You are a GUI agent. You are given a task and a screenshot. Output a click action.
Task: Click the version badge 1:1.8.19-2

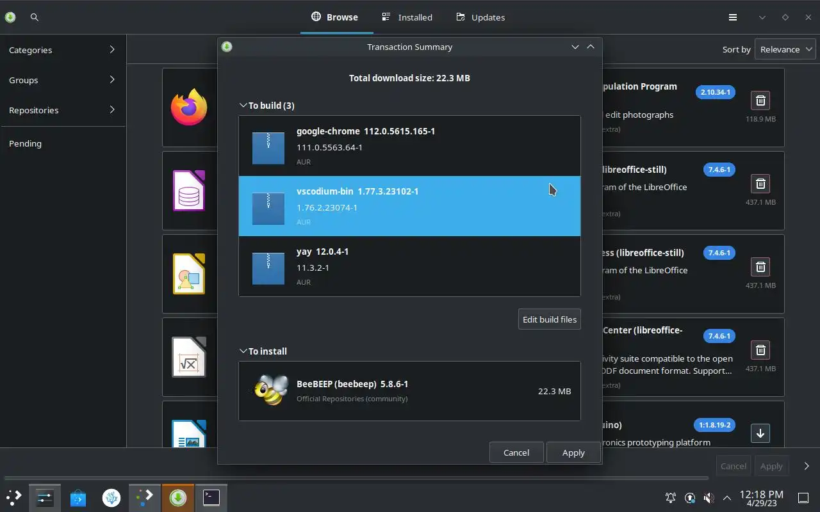[714, 425]
